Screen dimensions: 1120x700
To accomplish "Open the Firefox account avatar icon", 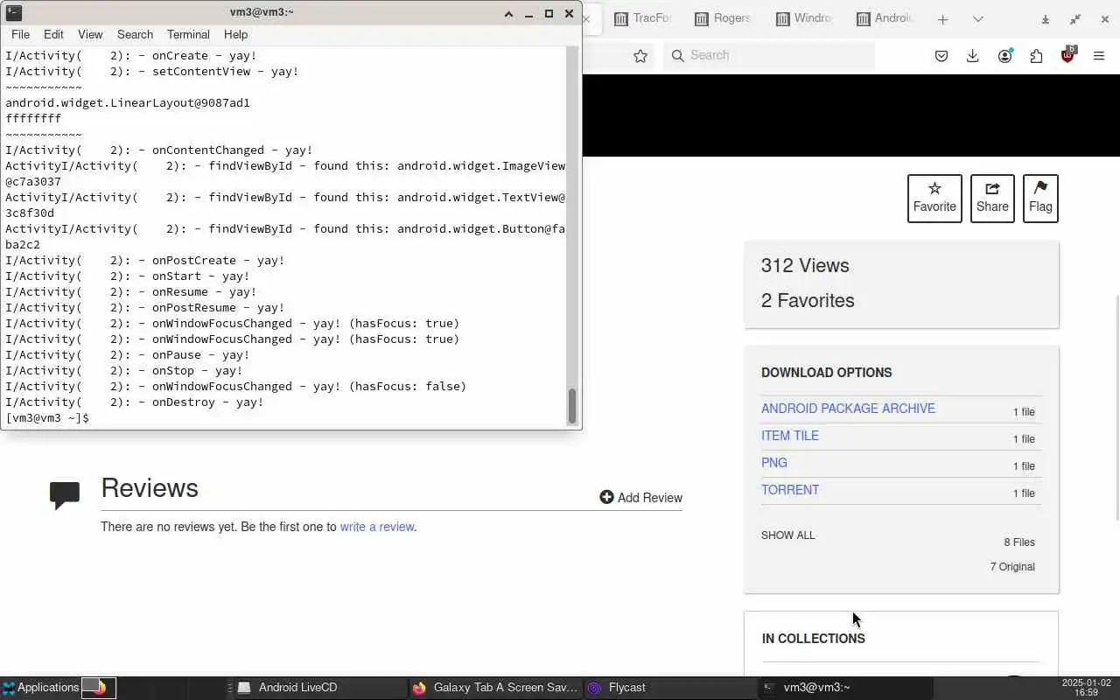I will [x=1005, y=56].
